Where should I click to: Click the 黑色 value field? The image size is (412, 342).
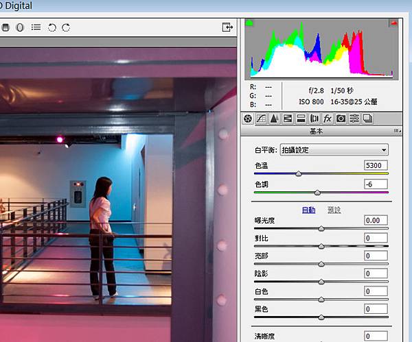pyautogui.click(x=376, y=309)
